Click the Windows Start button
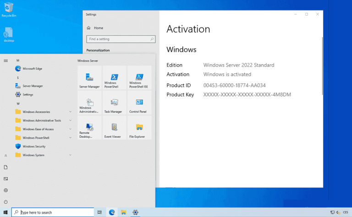 [5, 212]
